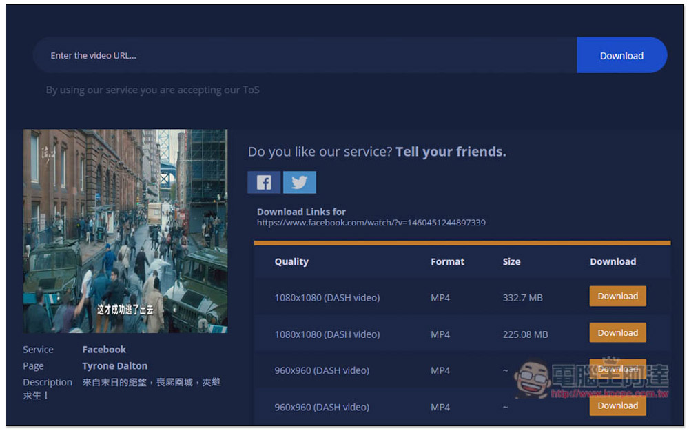Click the 'accepting our ToS' notice text
The height and width of the screenshot is (431, 689).
click(152, 90)
